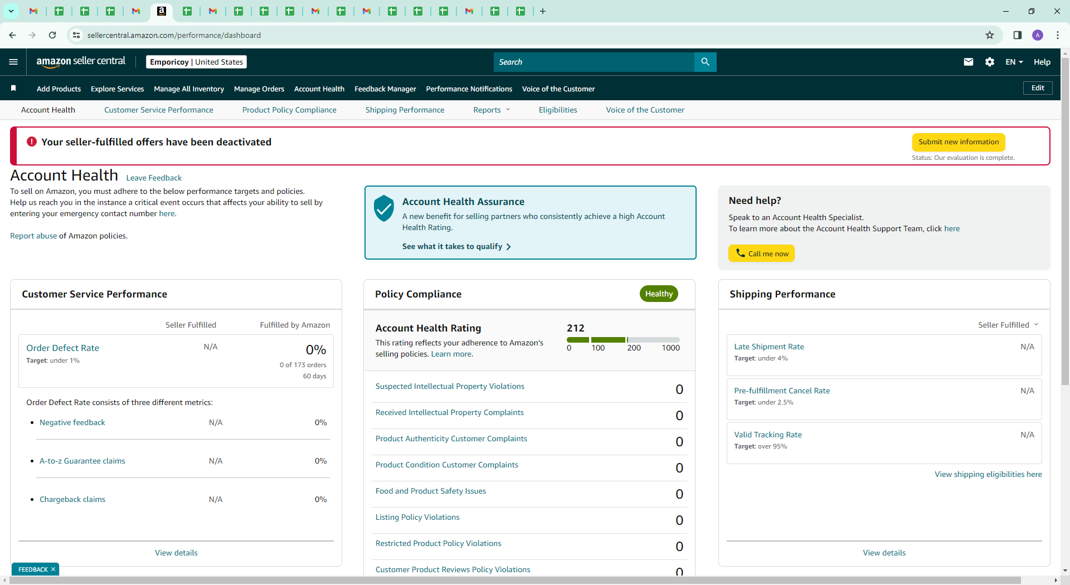The image size is (1070, 585).
Task: Switch to Customer Service Performance tab
Action: pyautogui.click(x=159, y=110)
